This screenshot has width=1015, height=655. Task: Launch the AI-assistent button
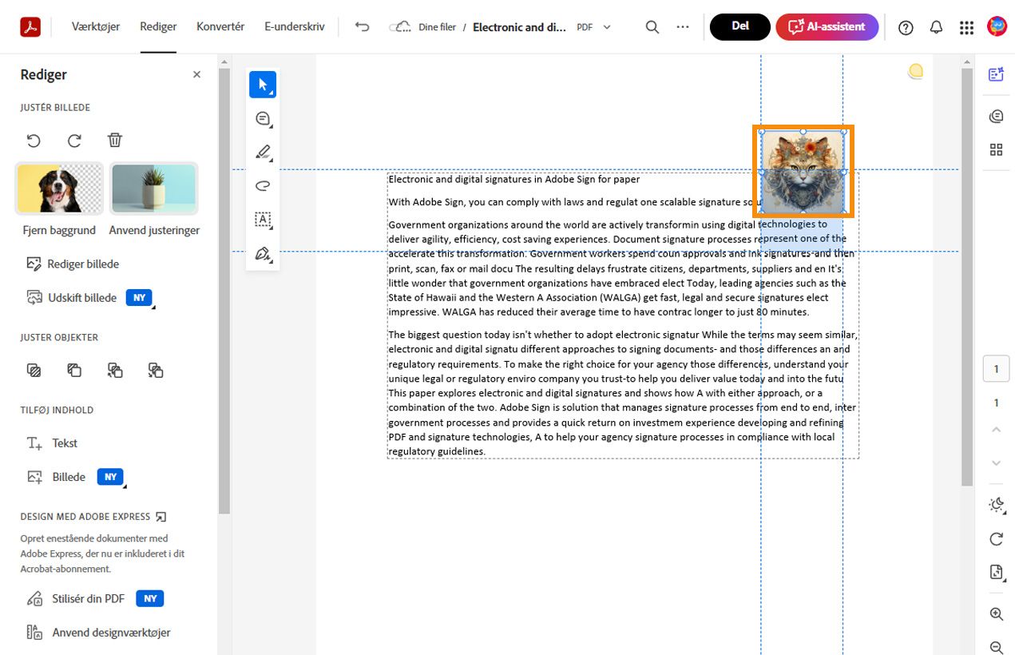827,26
